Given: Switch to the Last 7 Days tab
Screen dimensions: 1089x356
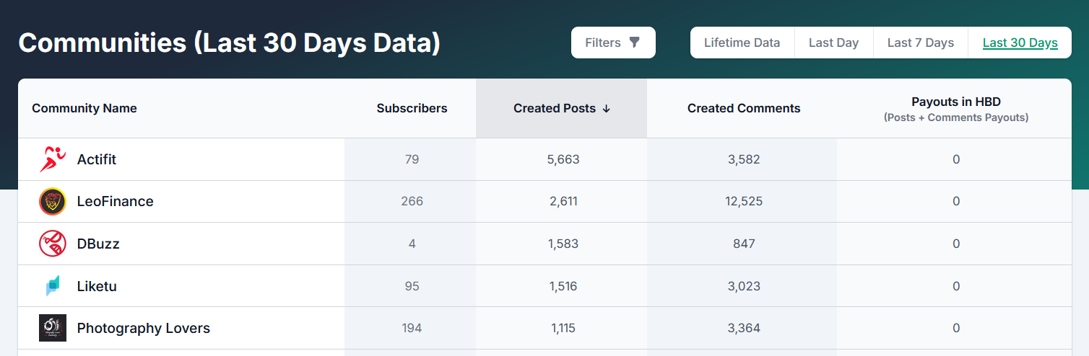Looking at the screenshot, I should (921, 43).
